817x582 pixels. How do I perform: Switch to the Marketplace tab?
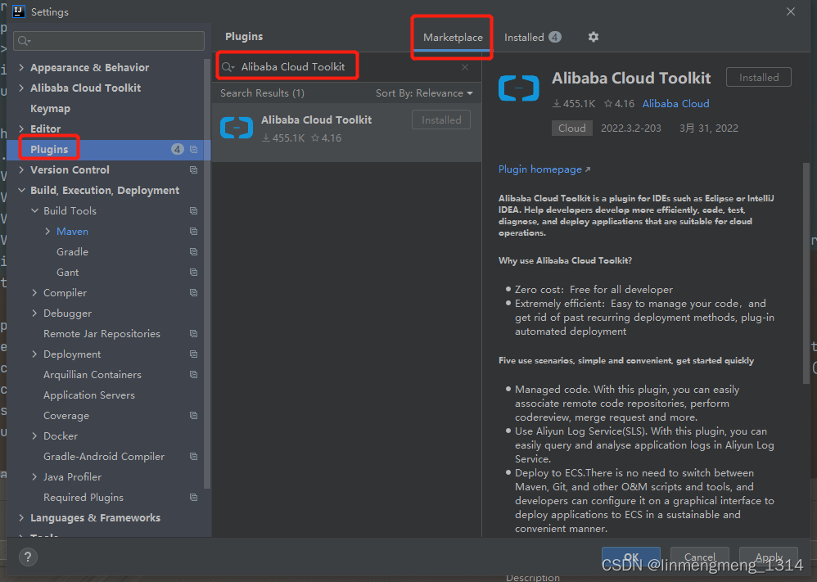453,38
